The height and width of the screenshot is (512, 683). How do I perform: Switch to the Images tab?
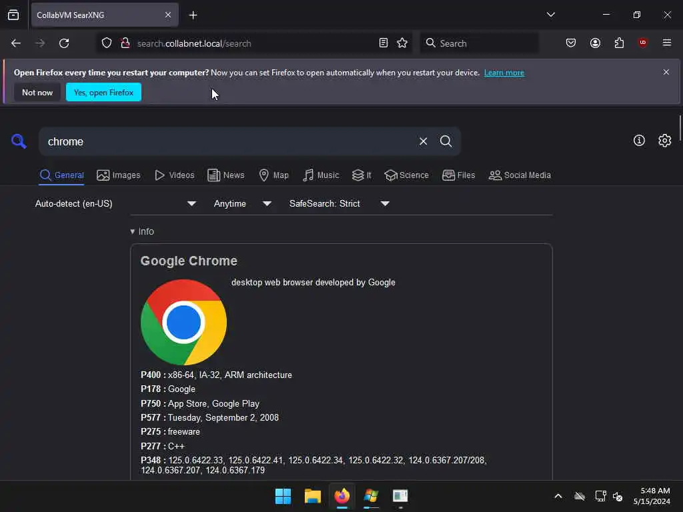coord(119,175)
